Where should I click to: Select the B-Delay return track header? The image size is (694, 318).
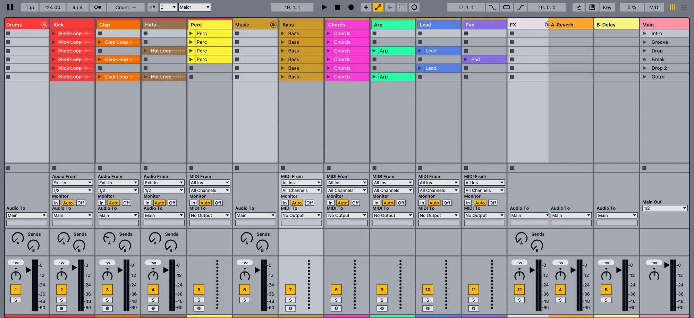click(616, 25)
